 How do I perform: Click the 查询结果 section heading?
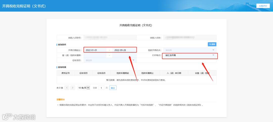[62, 67]
